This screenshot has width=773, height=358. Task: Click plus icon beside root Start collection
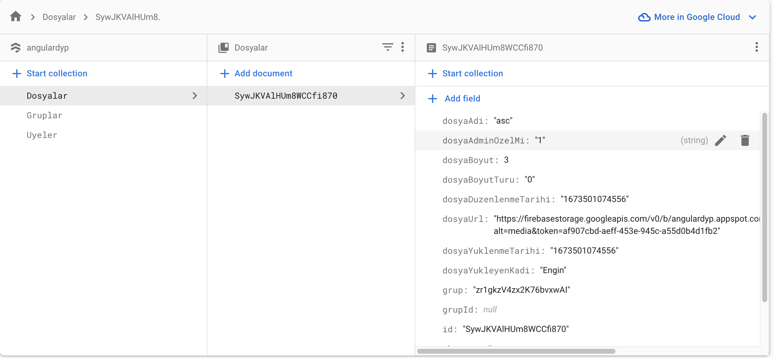[x=17, y=73]
